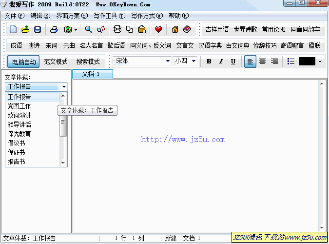The height and width of the screenshot is (244, 329).
Task: Click the house Home icon
Action: (x=175, y=30)
